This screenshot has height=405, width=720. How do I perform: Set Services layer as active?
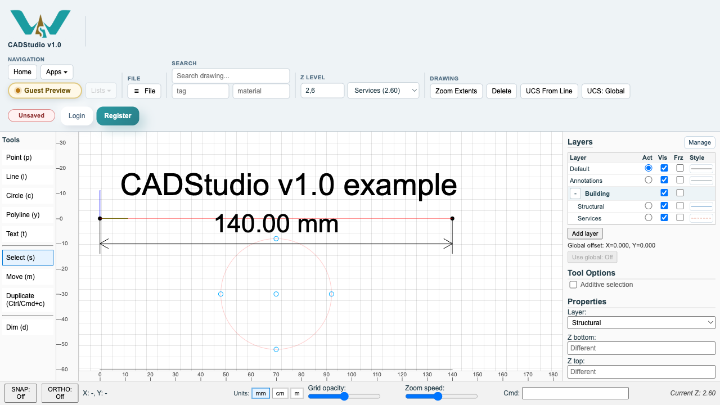point(649,217)
